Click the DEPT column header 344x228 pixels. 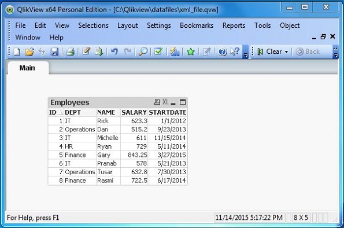click(80, 112)
